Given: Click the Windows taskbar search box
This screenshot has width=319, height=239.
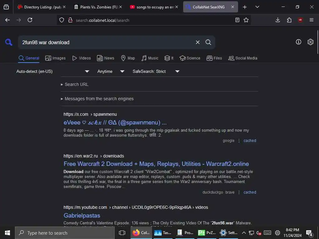Looking at the screenshot, I should point(65,233).
